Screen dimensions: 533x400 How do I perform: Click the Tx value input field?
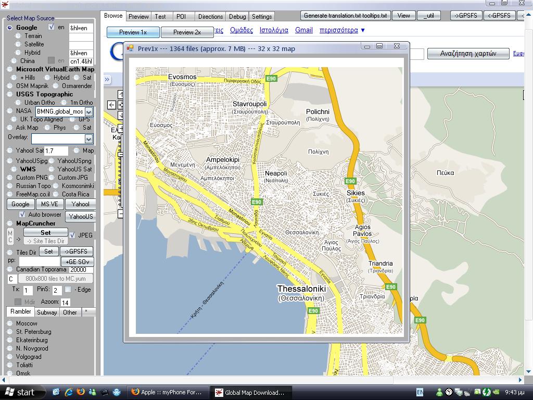click(x=28, y=291)
